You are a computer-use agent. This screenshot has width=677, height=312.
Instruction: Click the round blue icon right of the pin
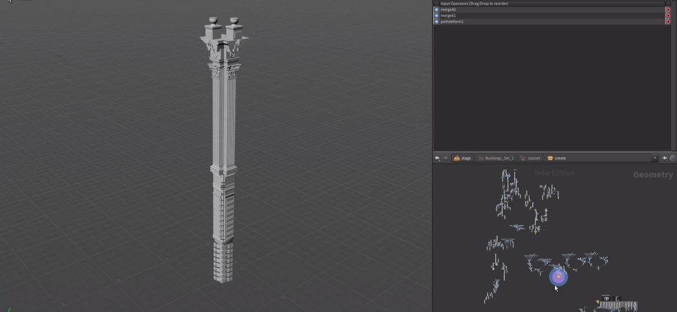pyautogui.click(x=672, y=158)
